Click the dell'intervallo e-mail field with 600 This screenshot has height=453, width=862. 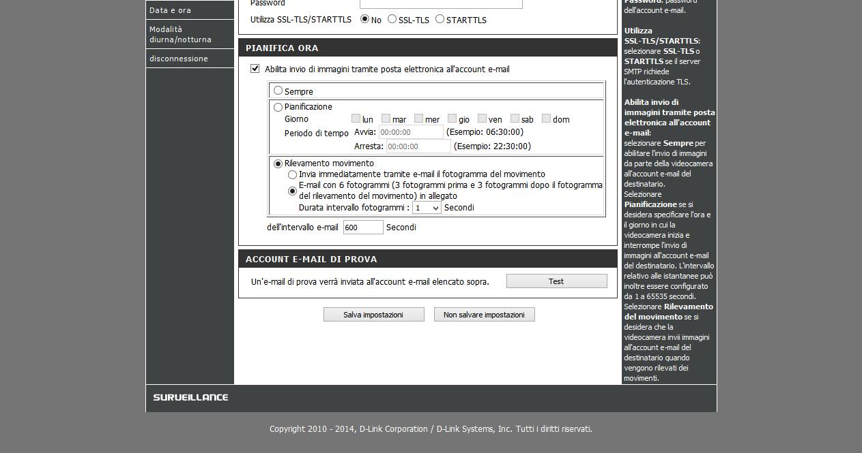tap(363, 228)
